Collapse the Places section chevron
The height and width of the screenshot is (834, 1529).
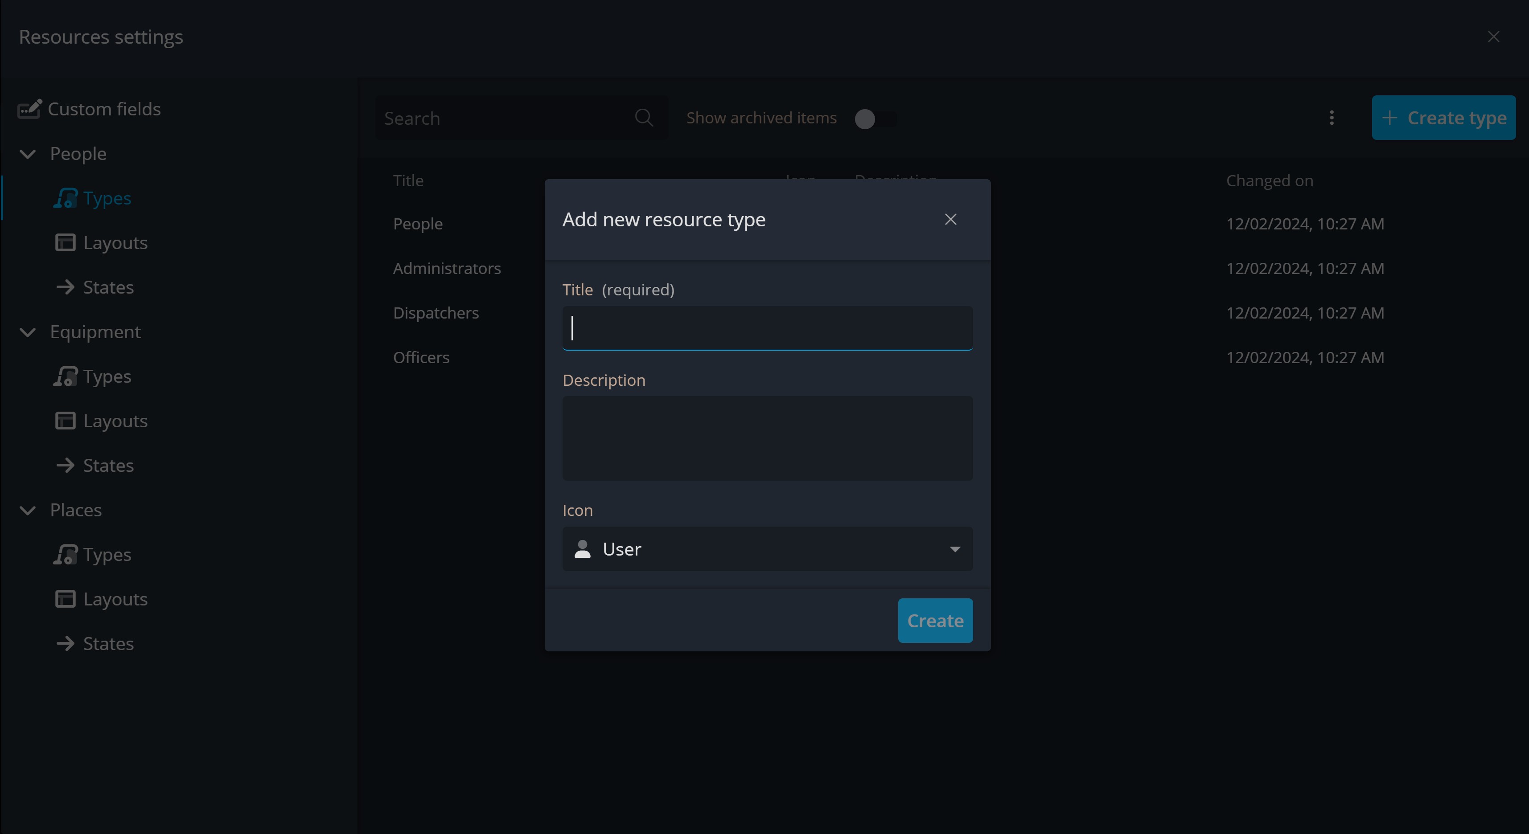[x=27, y=510]
